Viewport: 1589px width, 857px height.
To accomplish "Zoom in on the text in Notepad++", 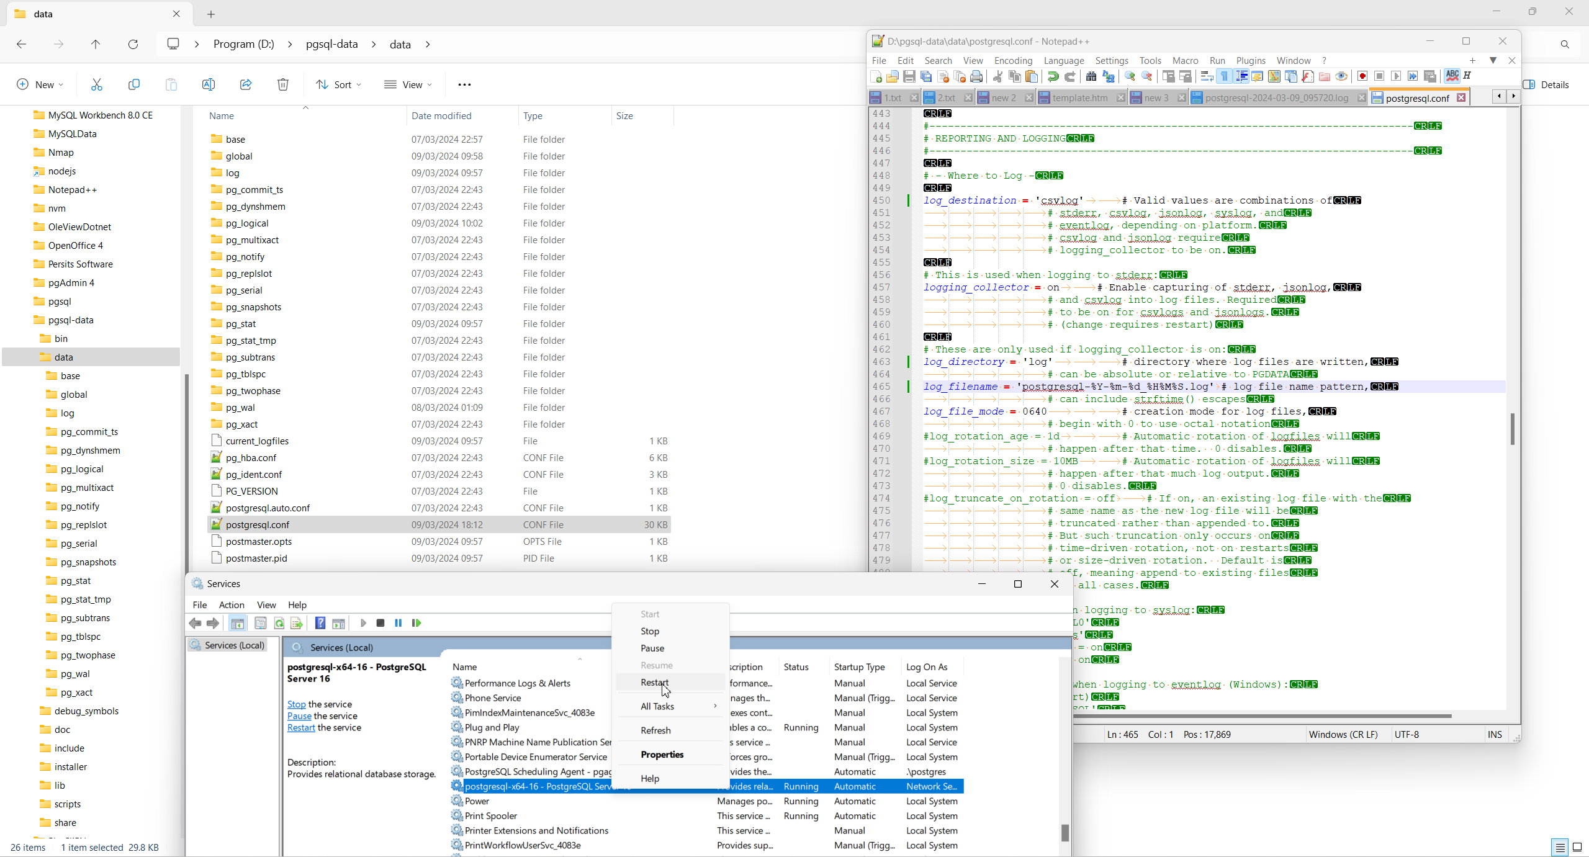I will [x=1129, y=76].
